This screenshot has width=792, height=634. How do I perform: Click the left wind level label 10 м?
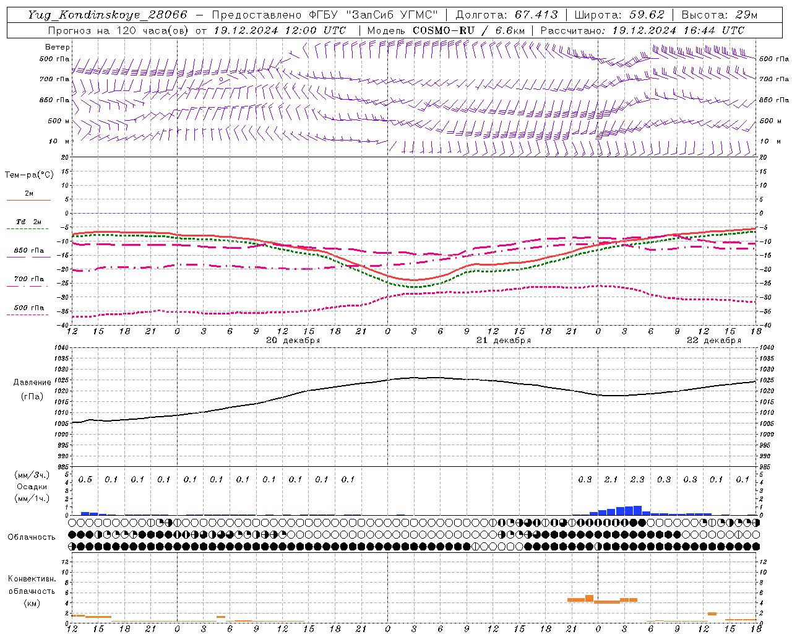[59, 141]
